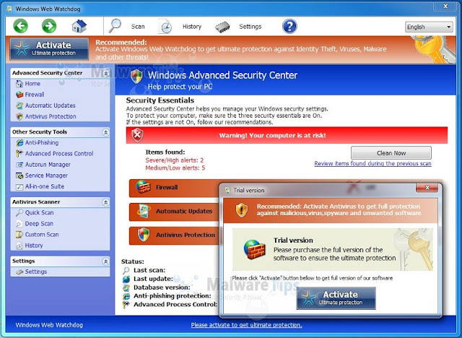Click the Antivirus Protection status bar
462x338 pixels.
(174, 235)
